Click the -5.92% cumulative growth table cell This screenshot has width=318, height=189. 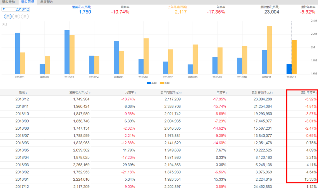tap(311, 99)
